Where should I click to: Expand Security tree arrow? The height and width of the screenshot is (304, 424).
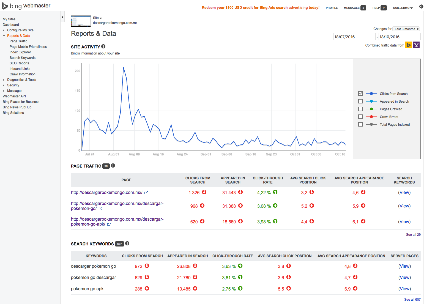4,85
